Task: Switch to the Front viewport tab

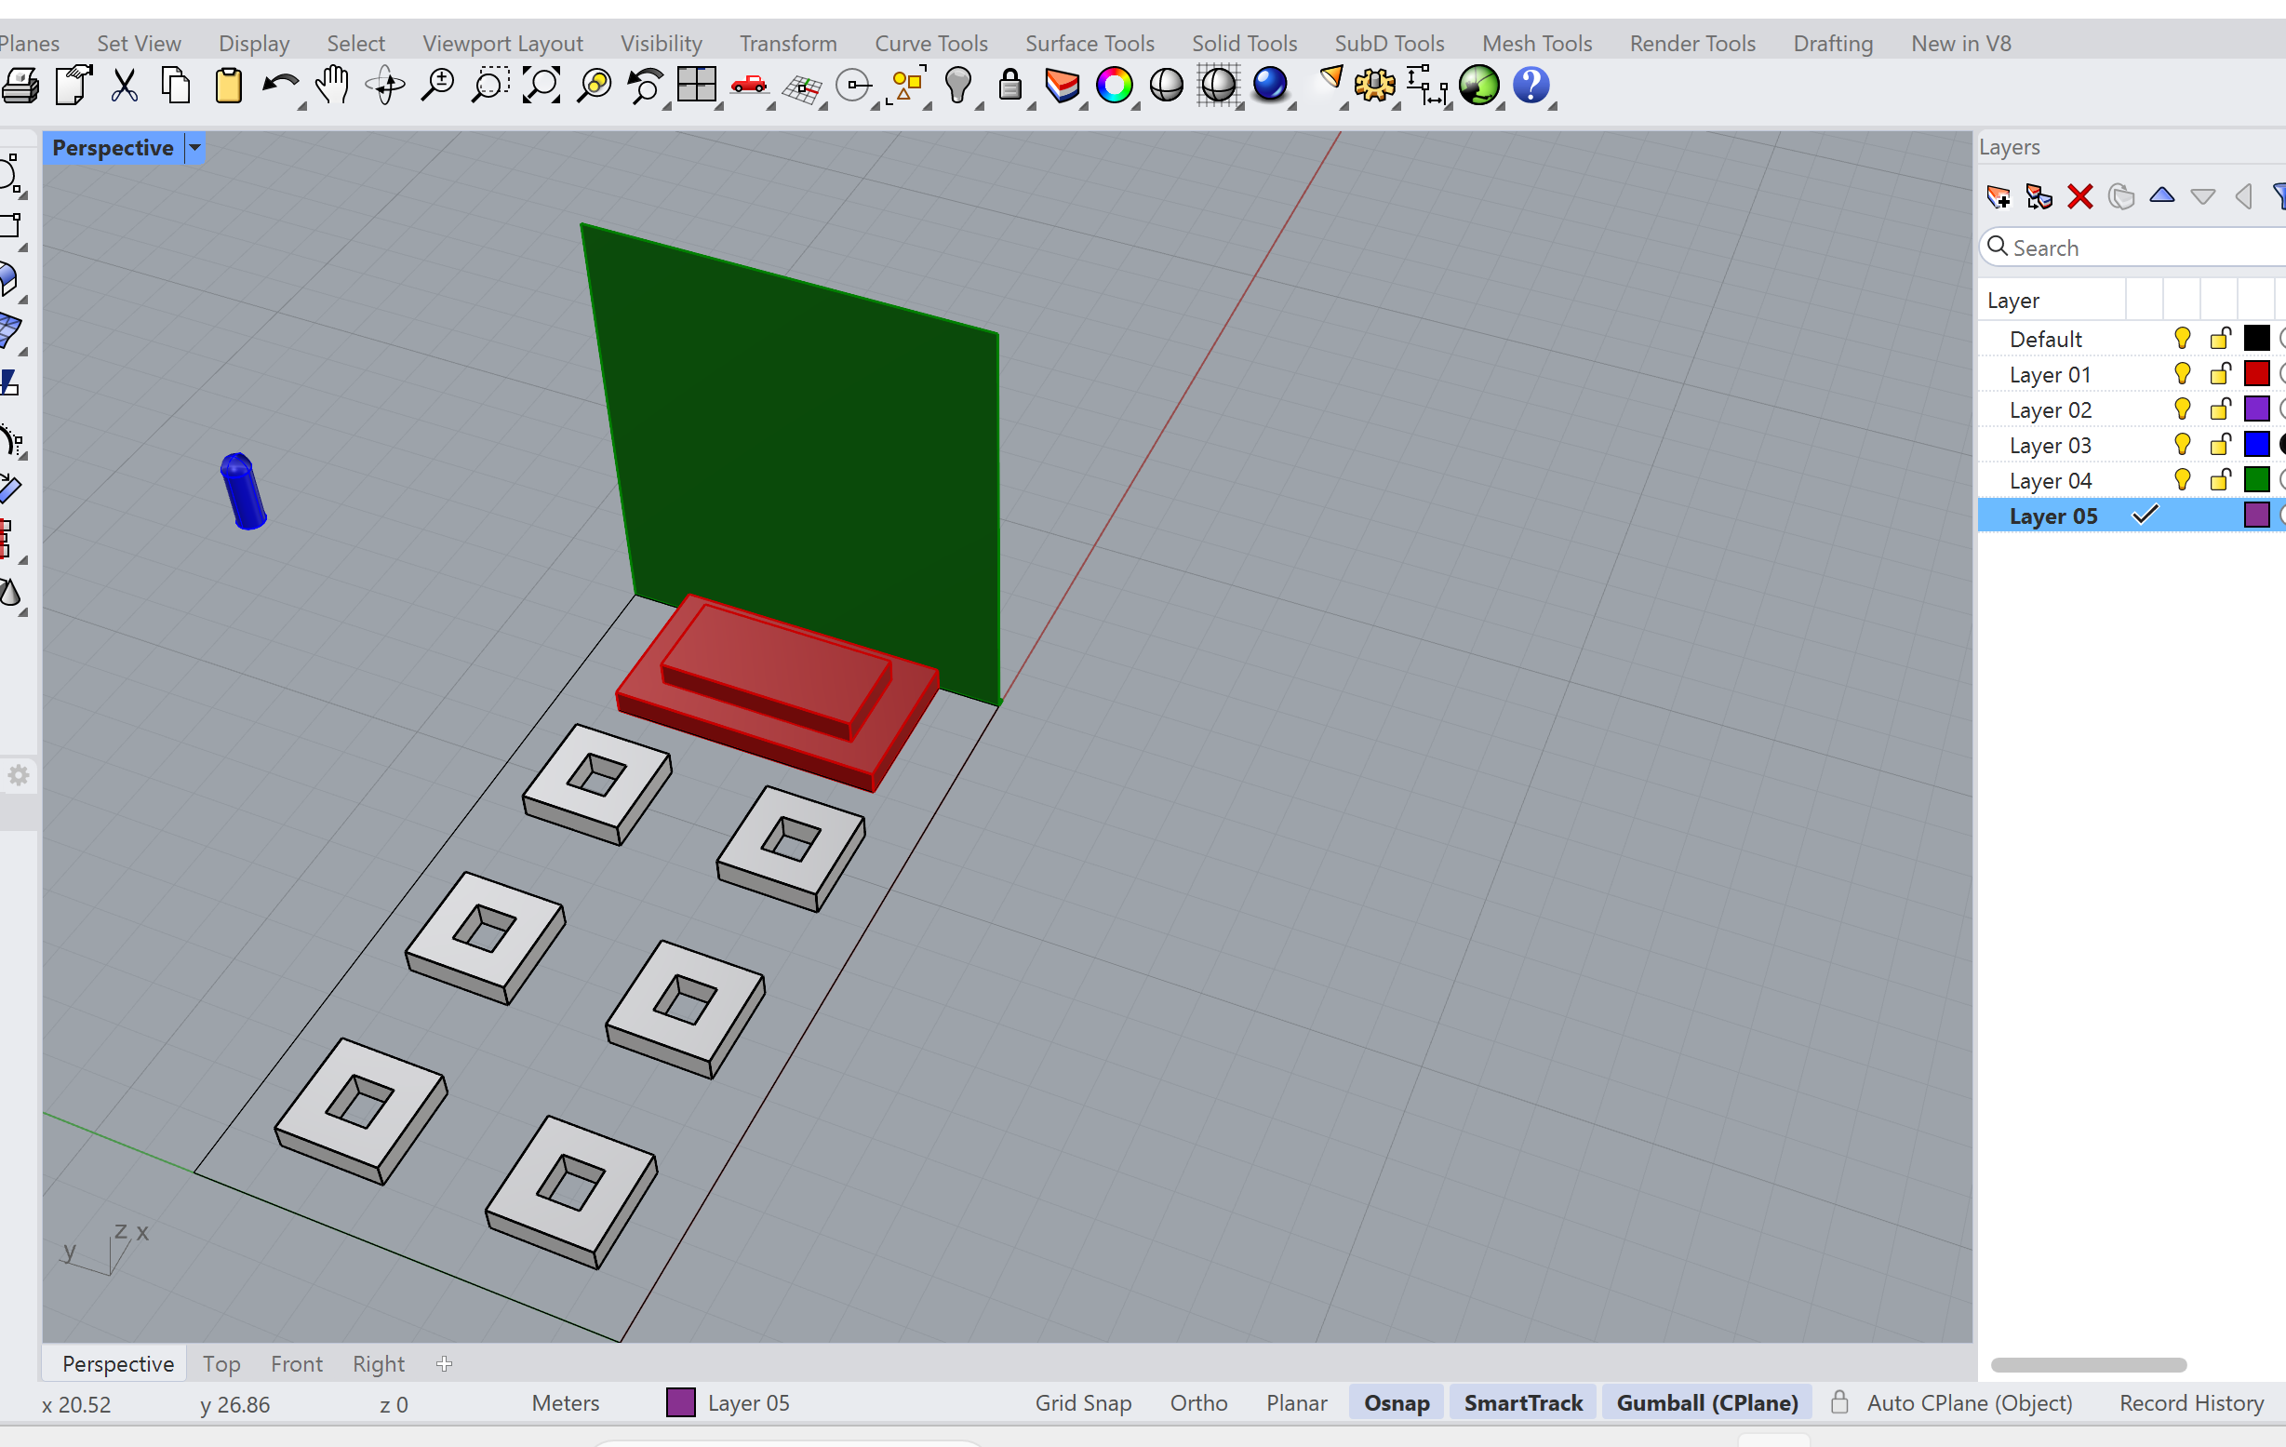Action: tap(296, 1363)
